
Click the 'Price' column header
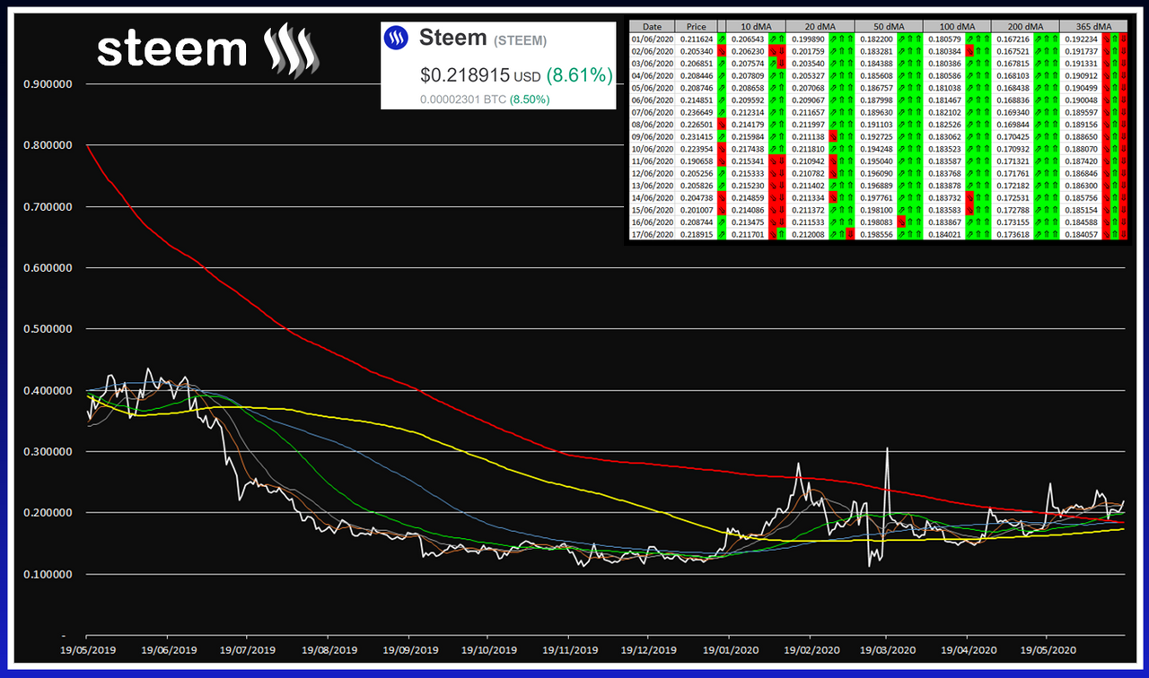pyautogui.click(x=695, y=27)
